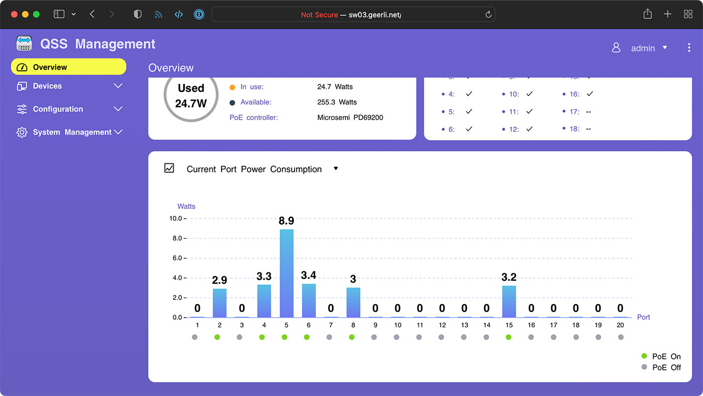Show the tab overview grid icon

pyautogui.click(x=688, y=14)
